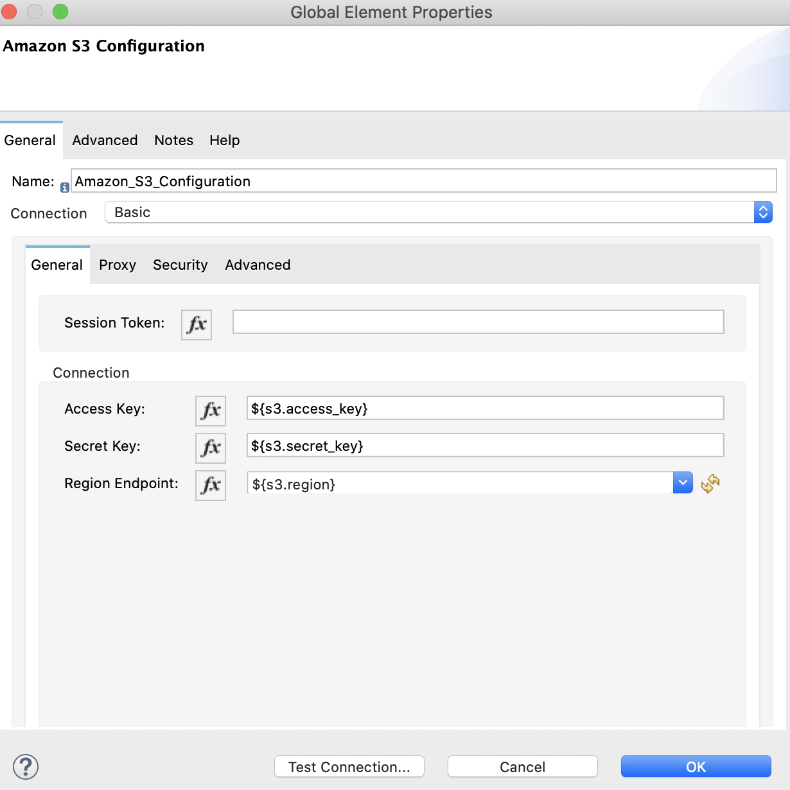Click the Region Endpoint text box
The image size is (790, 790).
click(460, 483)
